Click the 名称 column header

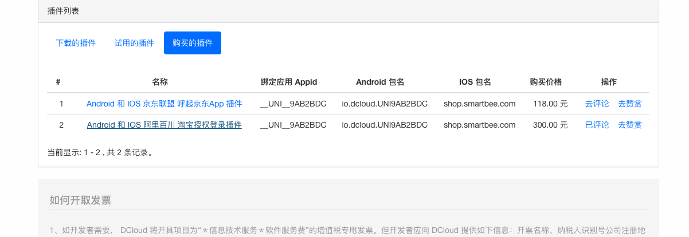(160, 82)
